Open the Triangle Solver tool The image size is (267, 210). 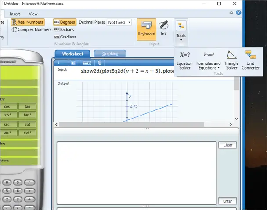pyautogui.click(x=231, y=60)
